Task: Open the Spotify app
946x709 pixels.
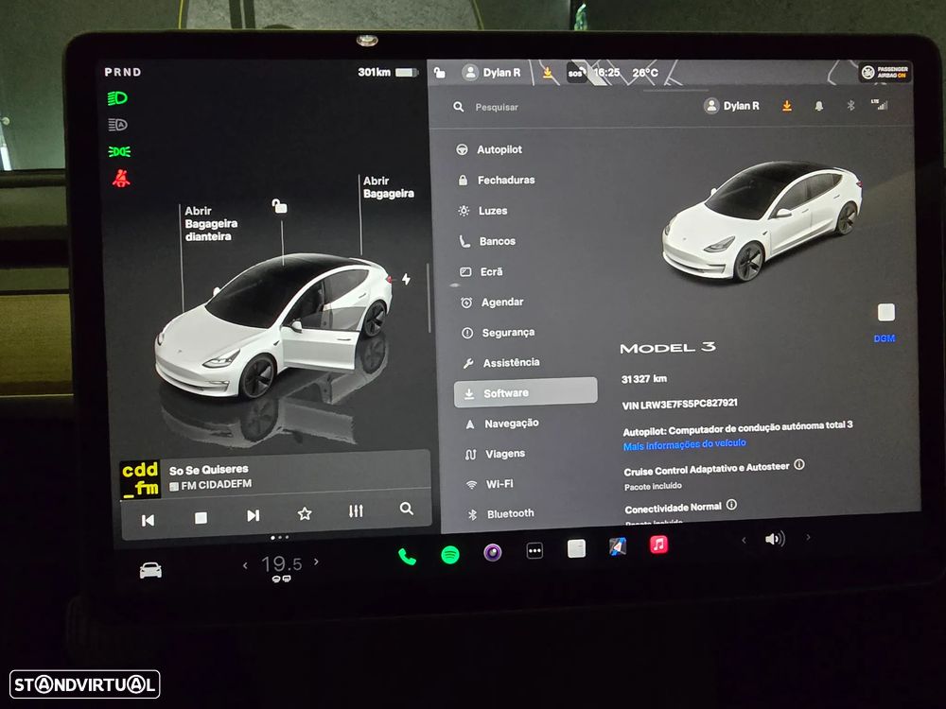Action: pos(450,554)
